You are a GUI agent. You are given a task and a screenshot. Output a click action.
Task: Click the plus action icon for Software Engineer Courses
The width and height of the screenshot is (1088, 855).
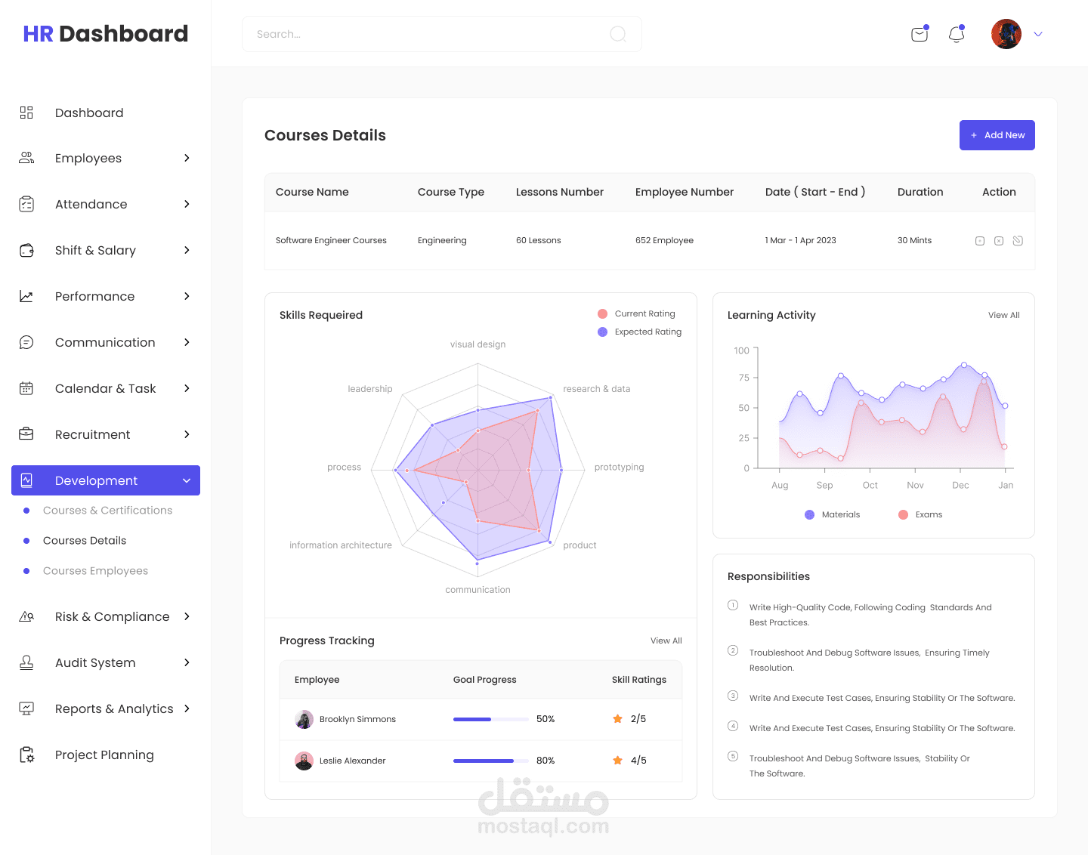980,241
